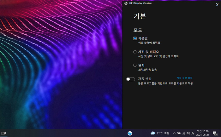Screen dimensions: 221x137
Task: Select the 기본값 mode radio button
Action: tap(135, 38)
